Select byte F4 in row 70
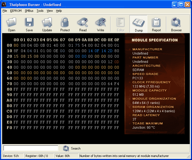The width and height of the screenshot is (192, 160). 117,84
